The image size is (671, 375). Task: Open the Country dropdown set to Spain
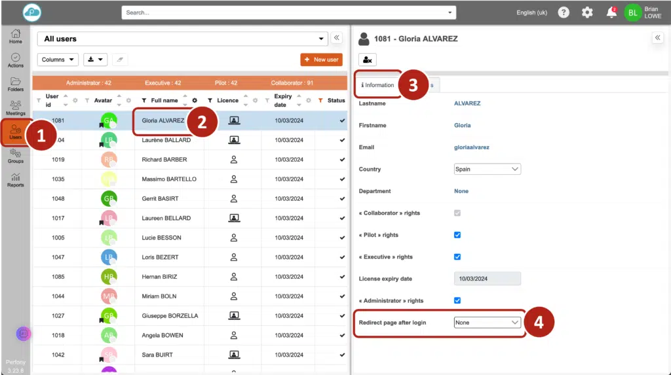487,169
